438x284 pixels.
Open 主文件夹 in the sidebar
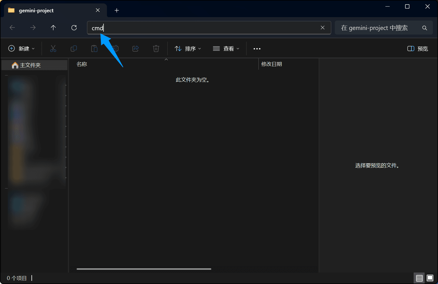click(35, 65)
